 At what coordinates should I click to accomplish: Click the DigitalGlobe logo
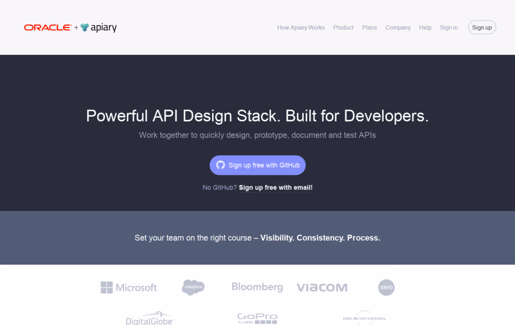pyautogui.click(x=150, y=318)
